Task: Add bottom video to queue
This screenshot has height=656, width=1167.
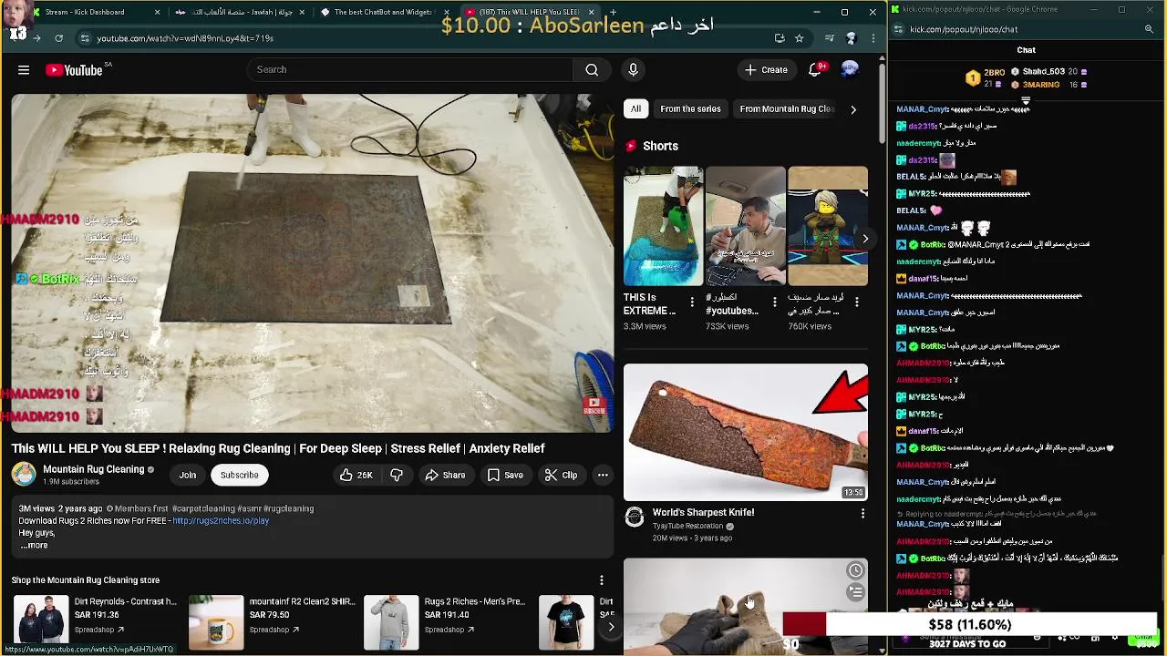Action: 855,592
